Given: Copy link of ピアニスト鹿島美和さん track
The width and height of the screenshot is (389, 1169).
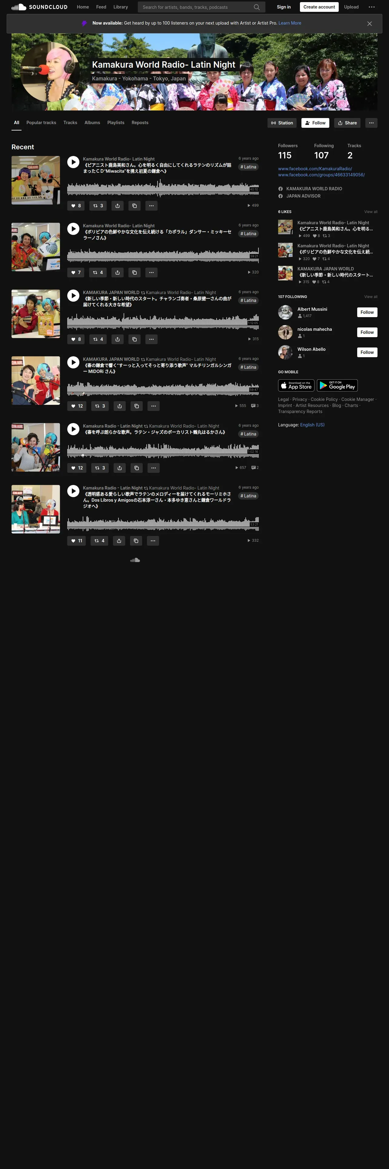Looking at the screenshot, I should tap(135, 205).
